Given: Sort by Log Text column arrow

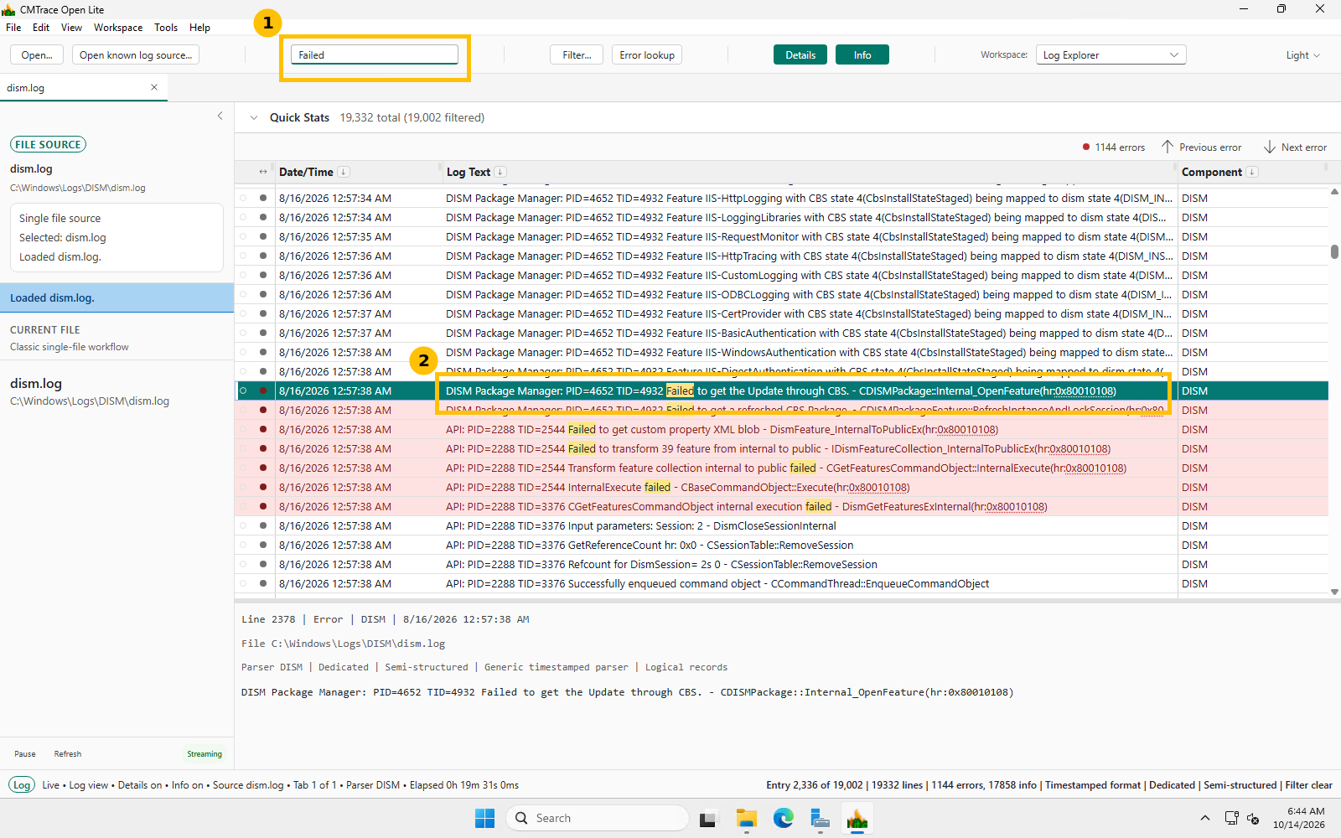Looking at the screenshot, I should coord(500,172).
